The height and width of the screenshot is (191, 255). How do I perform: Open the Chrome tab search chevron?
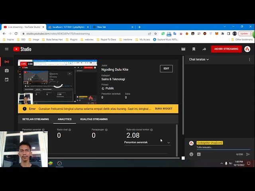coord(225,27)
